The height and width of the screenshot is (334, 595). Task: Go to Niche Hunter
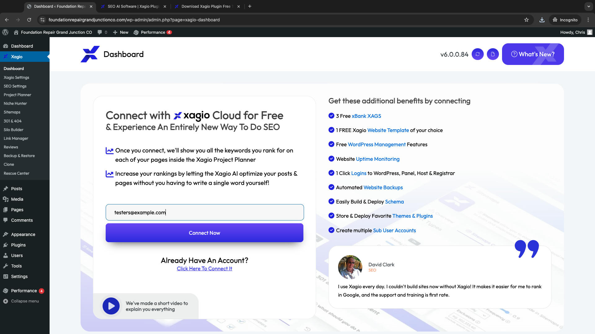point(15,104)
